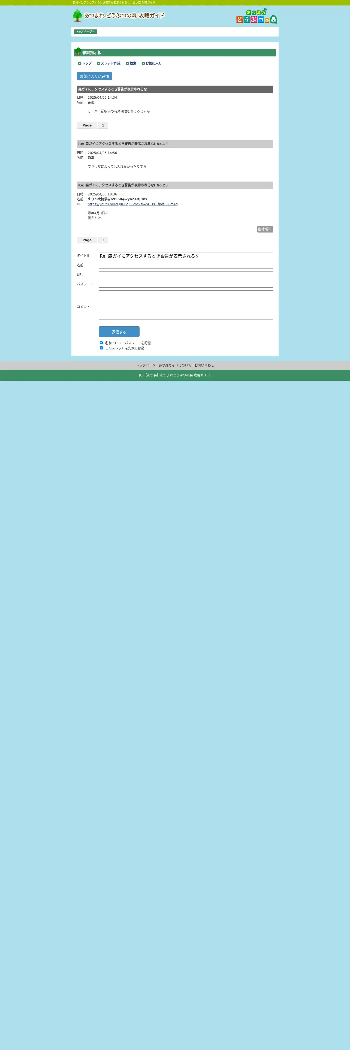Click timestamp 2025/04/03 14:56

[102, 153]
